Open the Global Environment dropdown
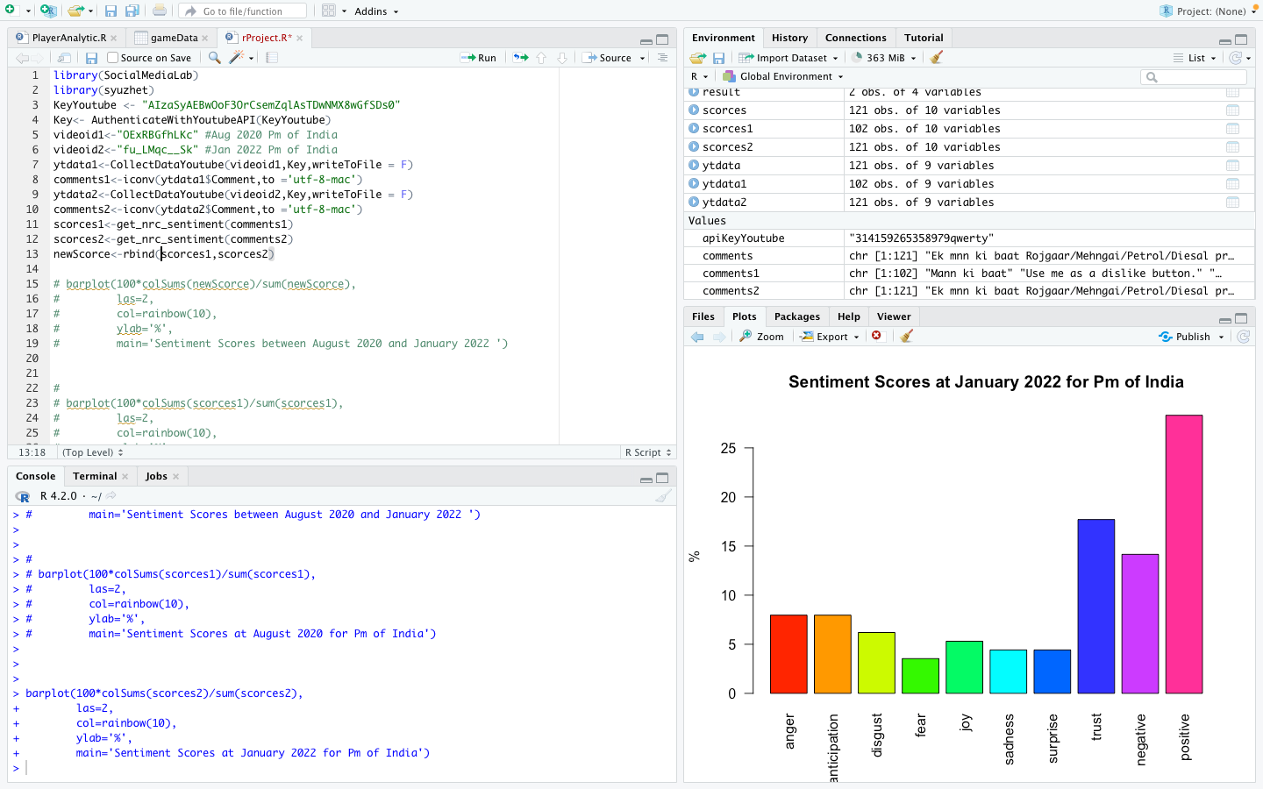 pos(782,76)
